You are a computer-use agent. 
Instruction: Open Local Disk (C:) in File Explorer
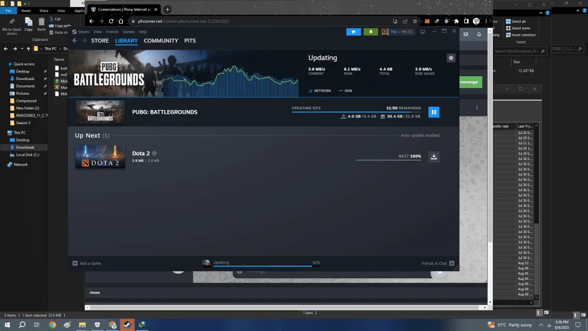point(27,155)
